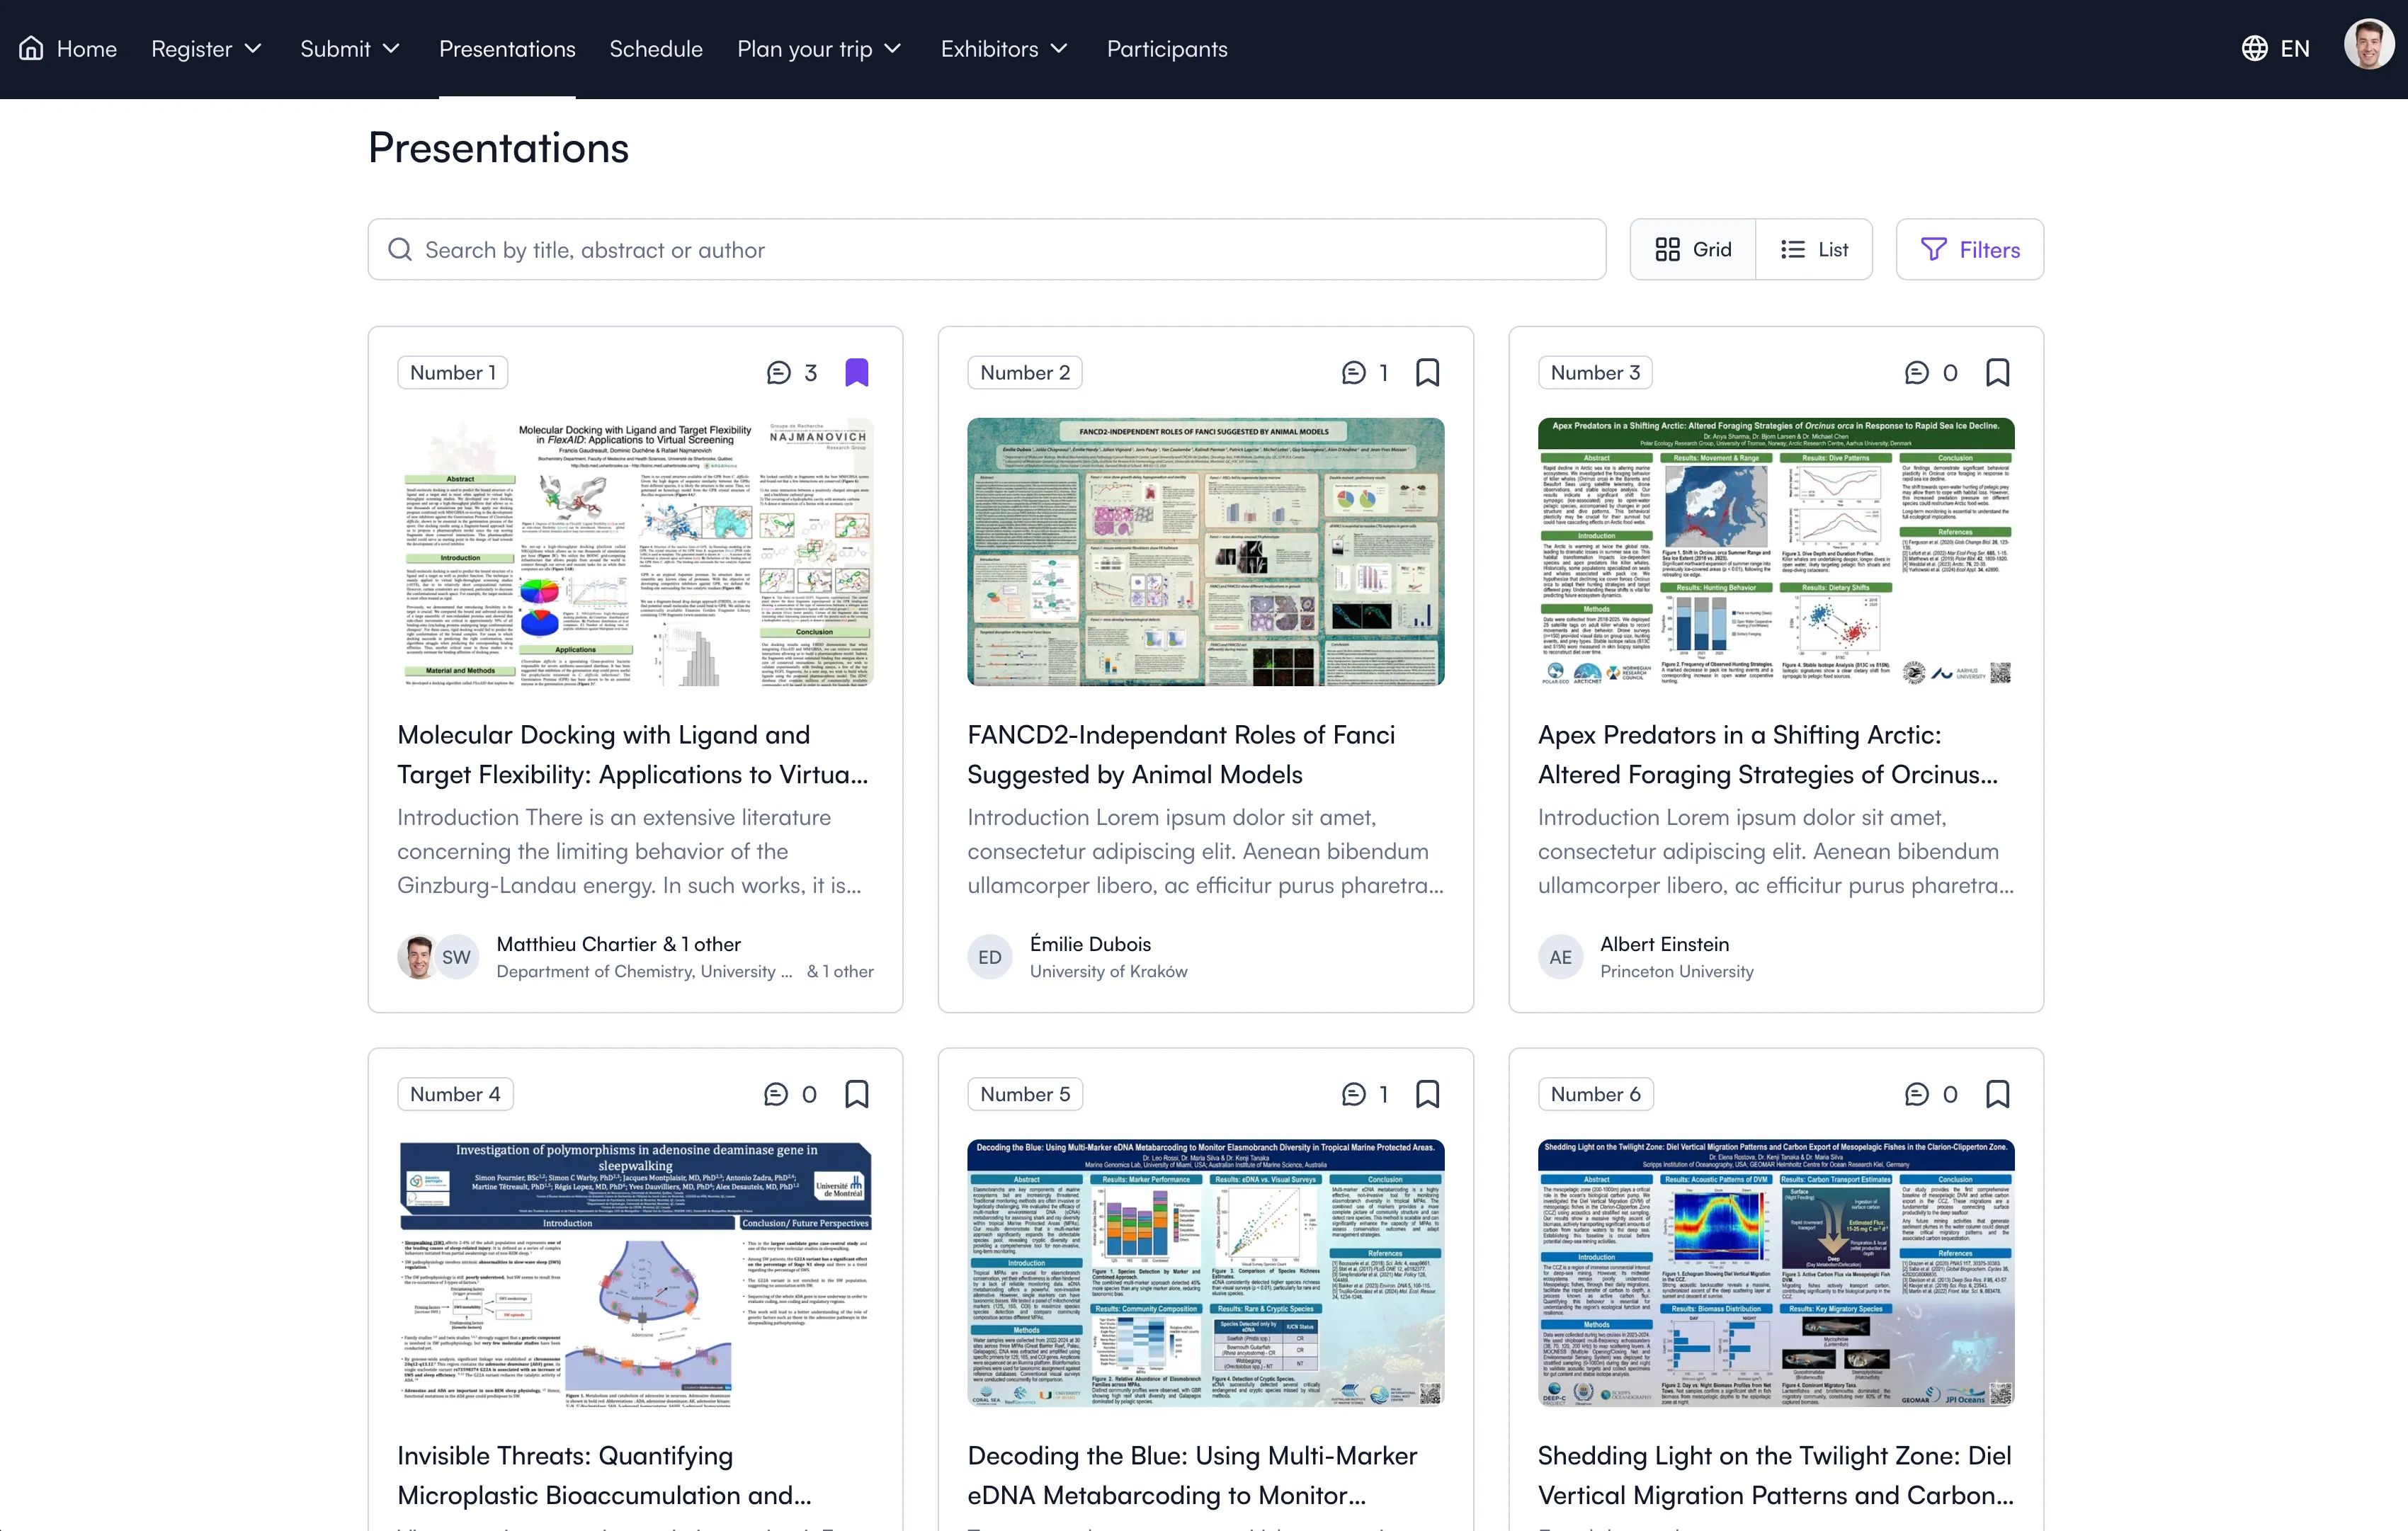2408x1531 pixels.
Task: View Decoding the Blue poster thumbnail
Action: coord(1205,1273)
